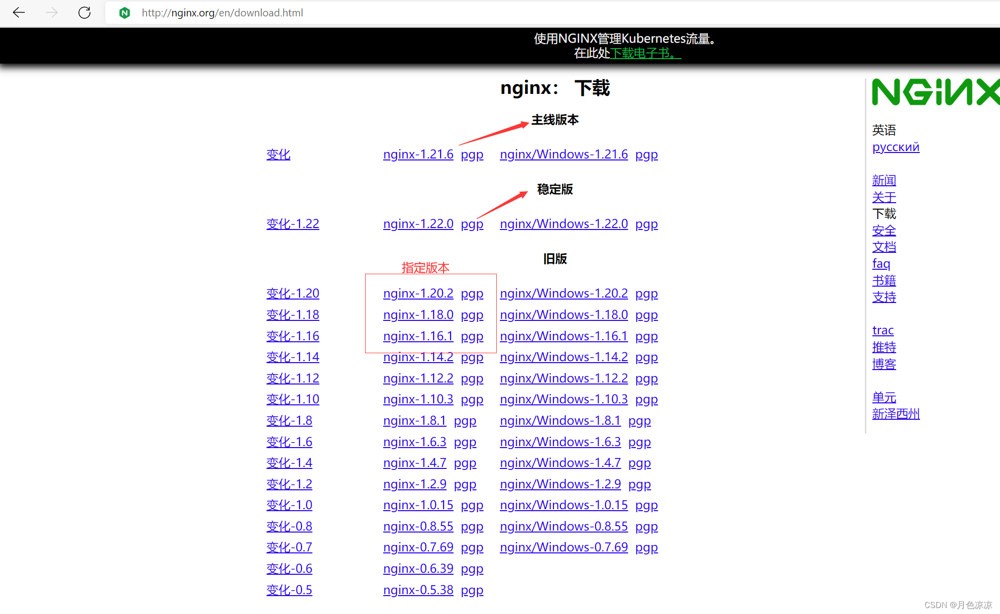This screenshot has height=614, width=1000.
Task: Download mainline nginx-1.21.6 source
Action: coord(418,154)
